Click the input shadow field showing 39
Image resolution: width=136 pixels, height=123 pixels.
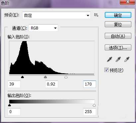point(14,84)
